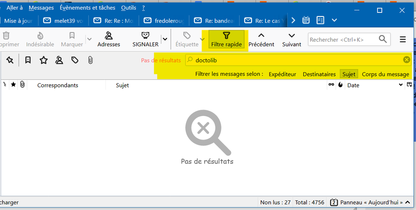Enable Corps du message filter option
Screen dimensions: 416x210
point(385,74)
